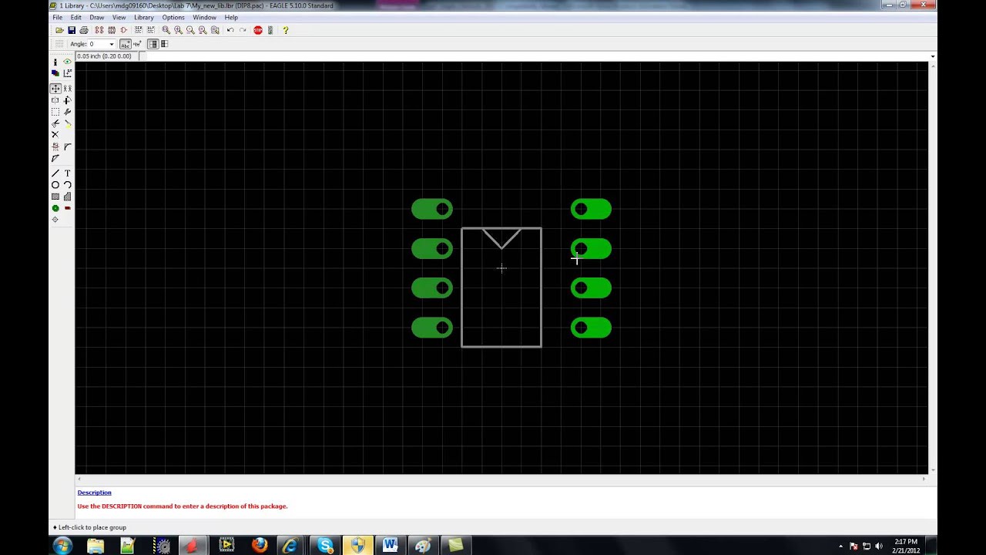This screenshot has width=986, height=555.
Task: Select the Circle tool
Action: 55,185
